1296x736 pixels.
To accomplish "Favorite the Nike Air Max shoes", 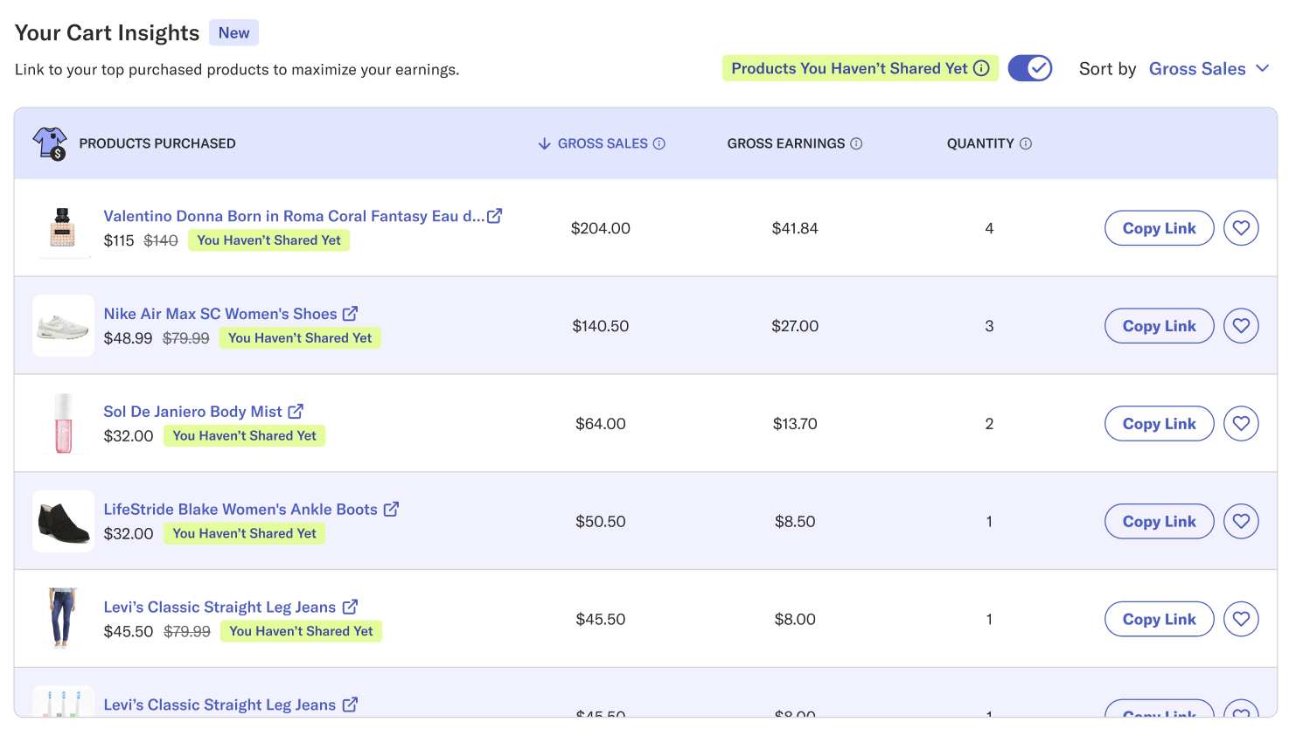I will pyautogui.click(x=1241, y=326).
